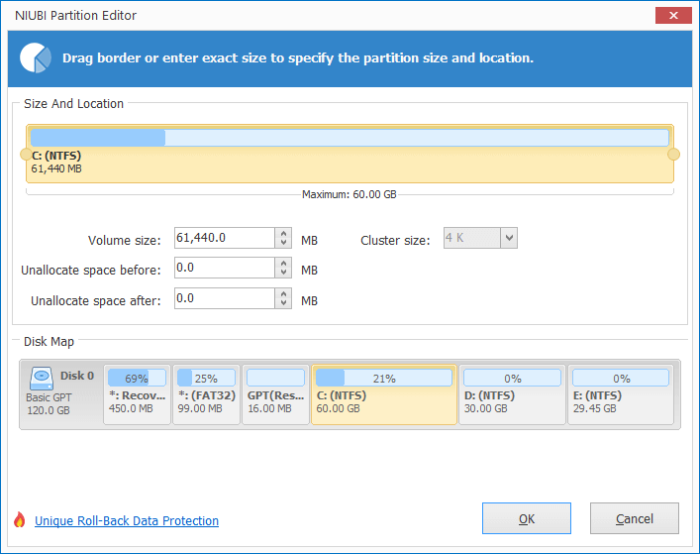This screenshot has width=700, height=554.
Task: Decrease Volume size with down arrow
Action: pyautogui.click(x=283, y=243)
